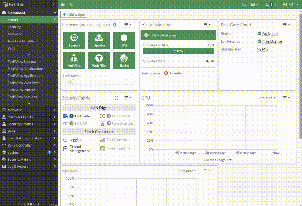Click the Free License link
This screenshot has height=206, width=302.
pyautogui.click(x=272, y=41)
